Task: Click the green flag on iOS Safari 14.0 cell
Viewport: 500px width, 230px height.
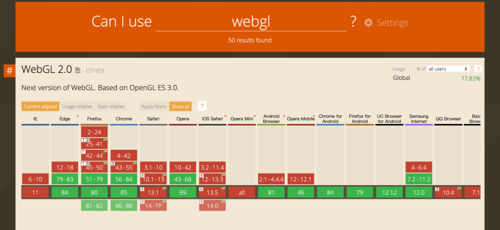Action: pos(224,202)
